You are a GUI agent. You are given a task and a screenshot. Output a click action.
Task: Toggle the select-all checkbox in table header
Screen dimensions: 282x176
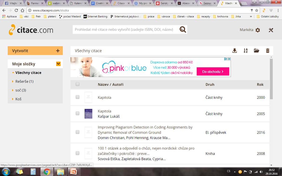(x=77, y=84)
